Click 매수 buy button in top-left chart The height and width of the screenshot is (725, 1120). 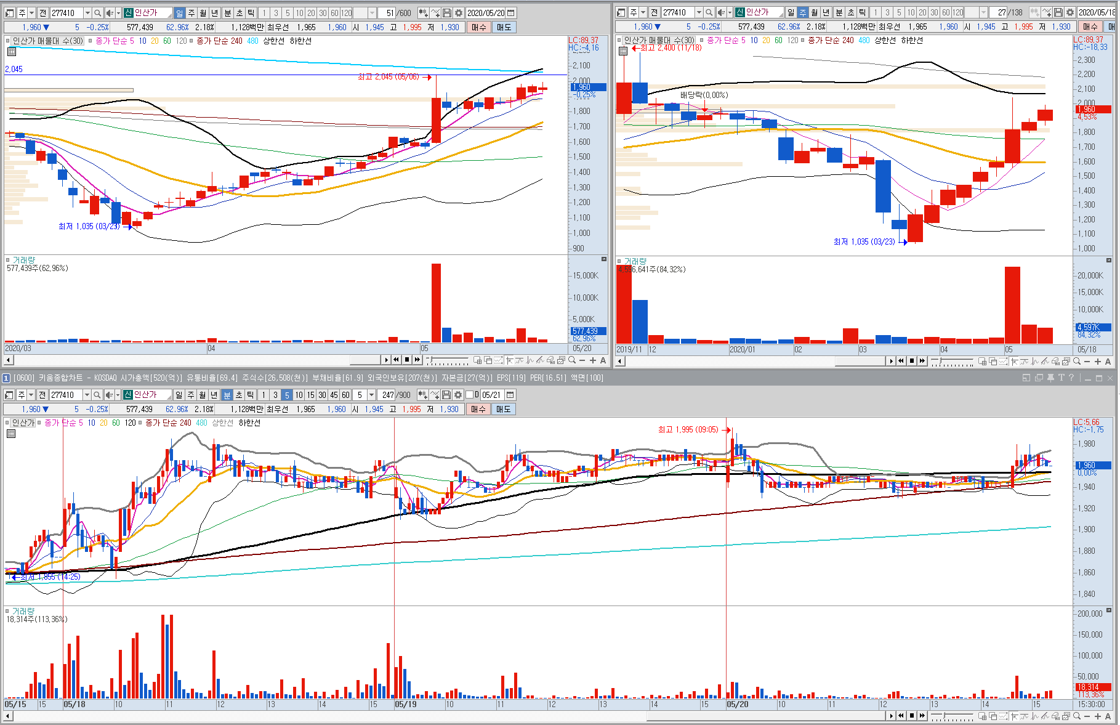(479, 27)
